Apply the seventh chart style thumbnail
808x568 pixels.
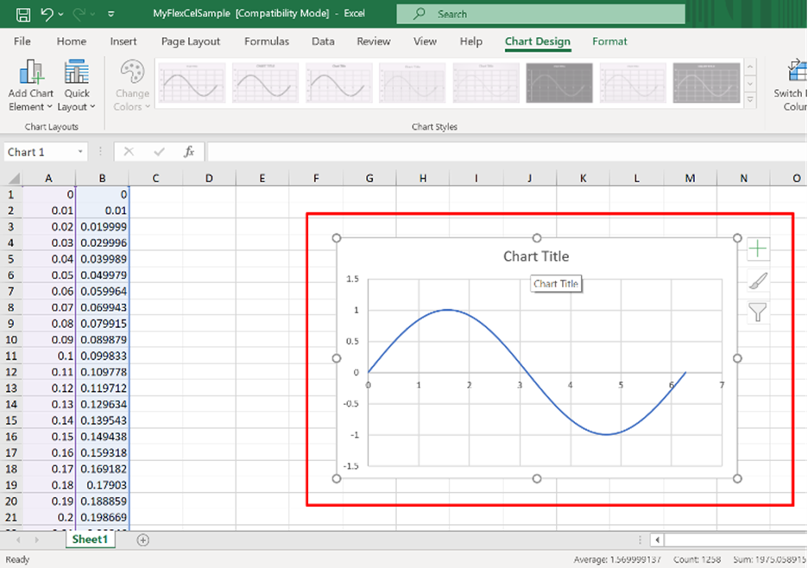(x=633, y=83)
